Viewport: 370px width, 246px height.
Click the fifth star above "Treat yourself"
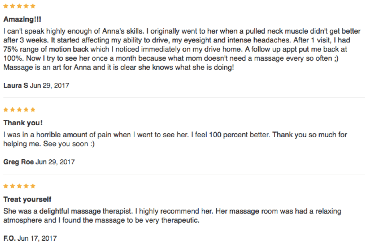34,186
